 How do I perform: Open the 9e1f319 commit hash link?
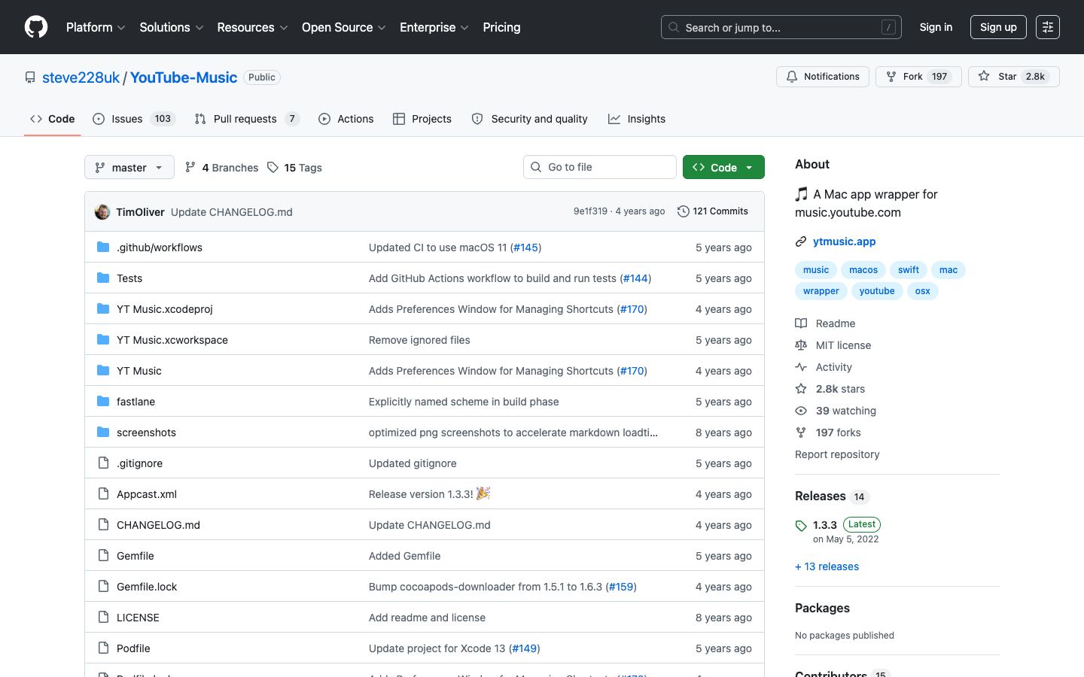click(590, 211)
